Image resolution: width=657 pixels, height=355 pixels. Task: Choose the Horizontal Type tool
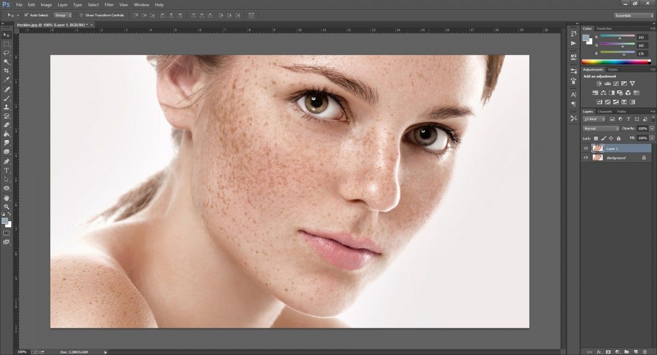[7, 170]
